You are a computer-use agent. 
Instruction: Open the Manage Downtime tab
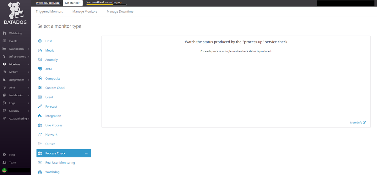[120, 11]
